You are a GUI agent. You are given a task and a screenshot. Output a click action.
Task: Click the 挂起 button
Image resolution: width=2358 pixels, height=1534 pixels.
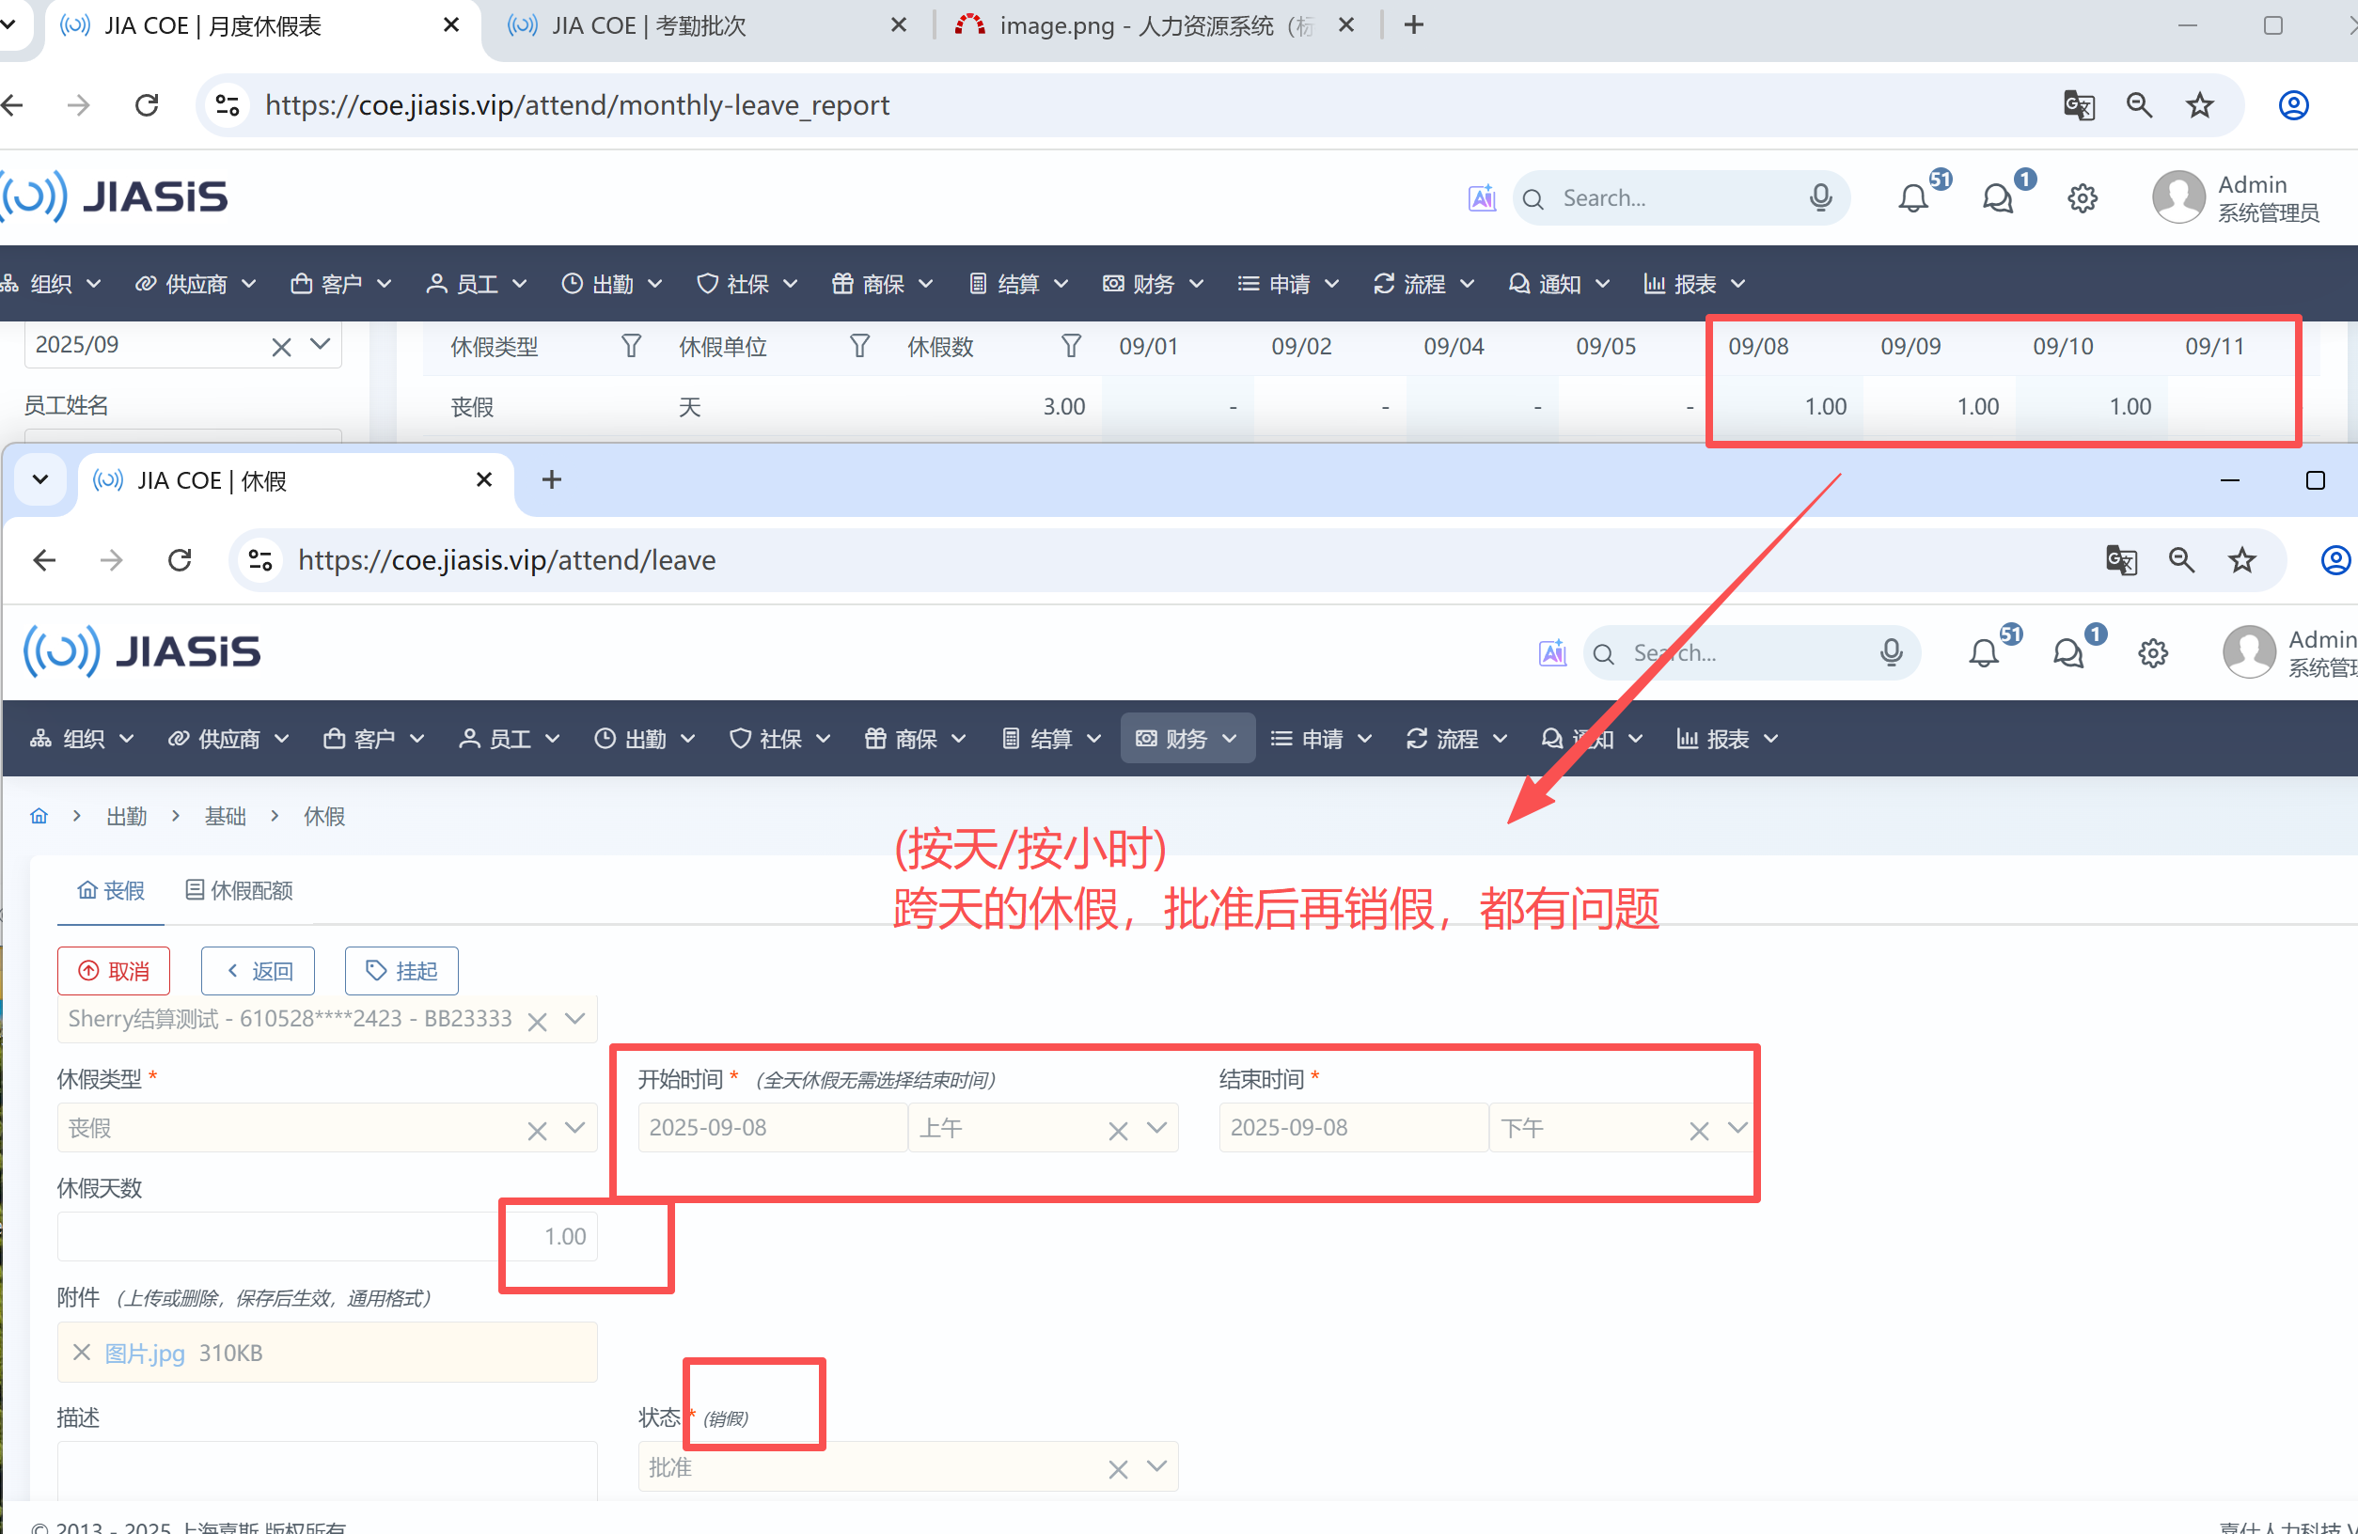tap(401, 971)
